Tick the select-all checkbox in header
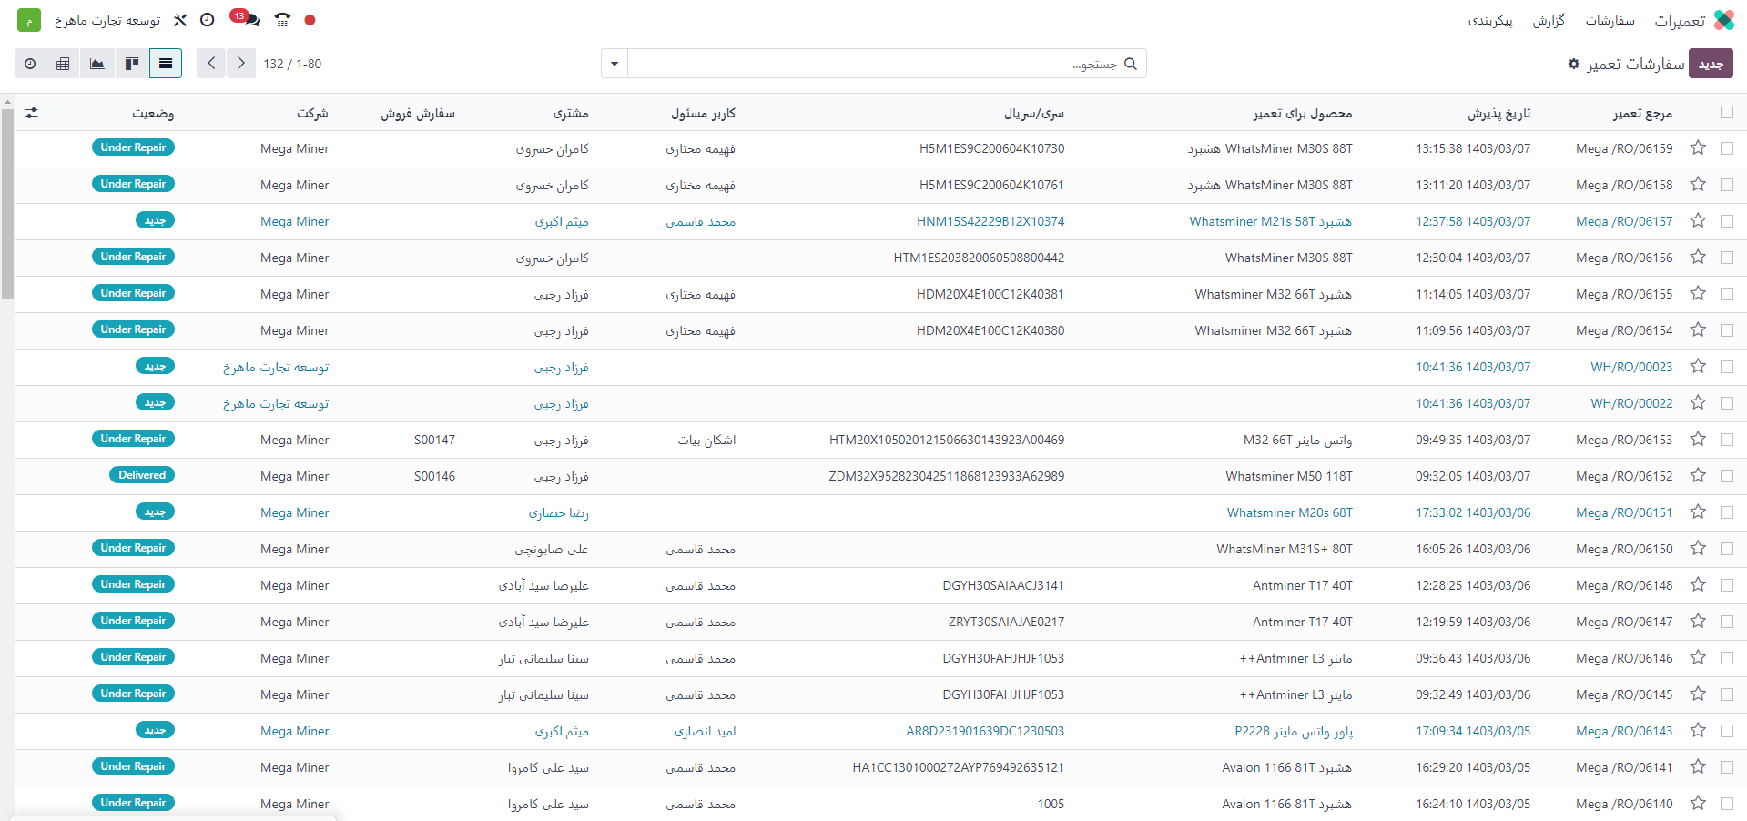Image resolution: width=1747 pixels, height=821 pixels. pyautogui.click(x=1726, y=113)
